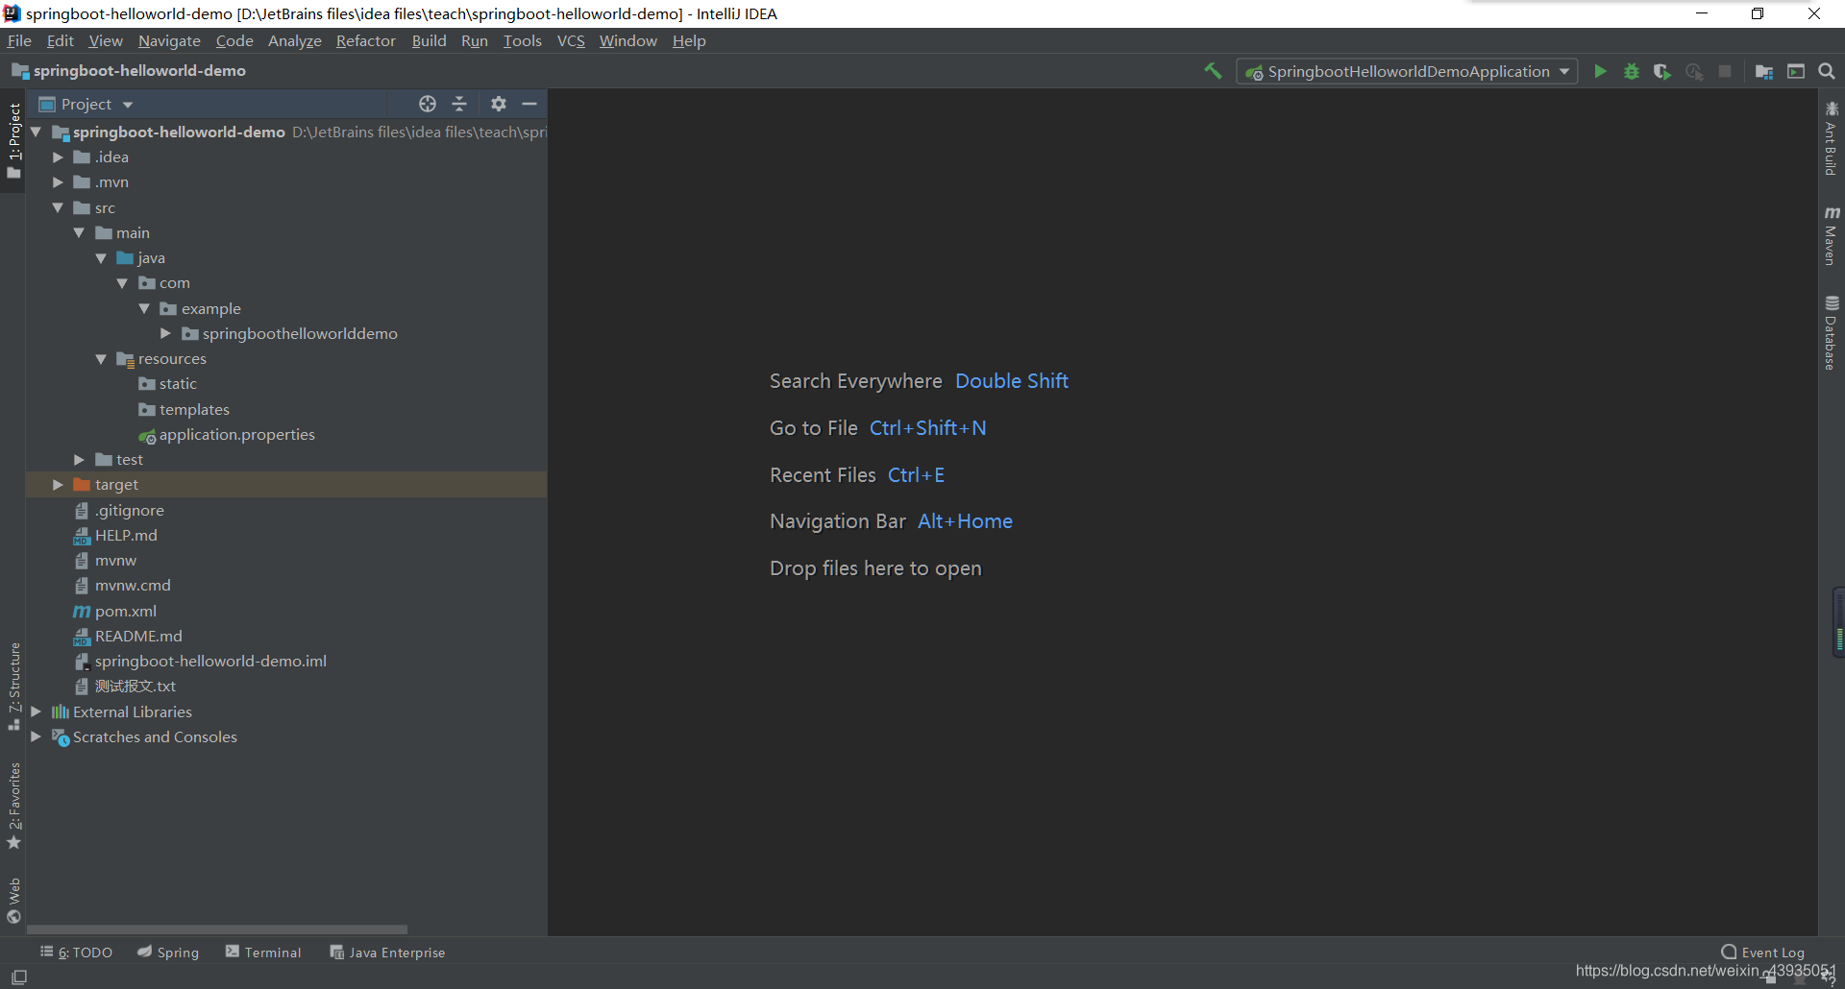
Task: Open the Project view type dropdown
Action: tap(86, 104)
